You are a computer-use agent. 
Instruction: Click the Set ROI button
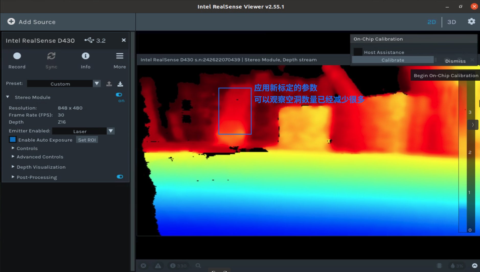click(87, 140)
